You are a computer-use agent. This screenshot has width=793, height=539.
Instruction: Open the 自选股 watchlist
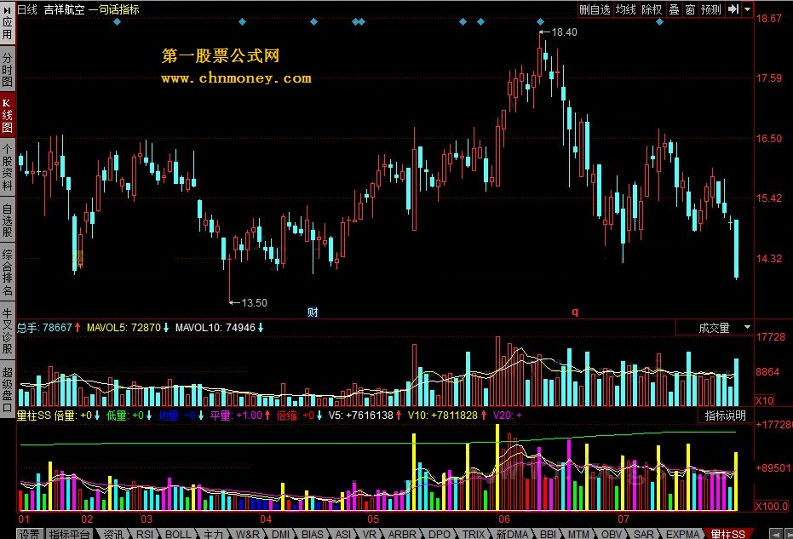8,221
